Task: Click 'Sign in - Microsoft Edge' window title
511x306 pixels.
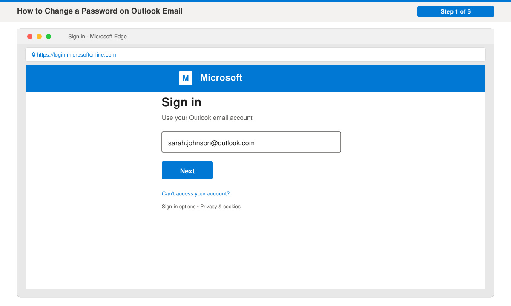Action: pyautogui.click(x=98, y=37)
